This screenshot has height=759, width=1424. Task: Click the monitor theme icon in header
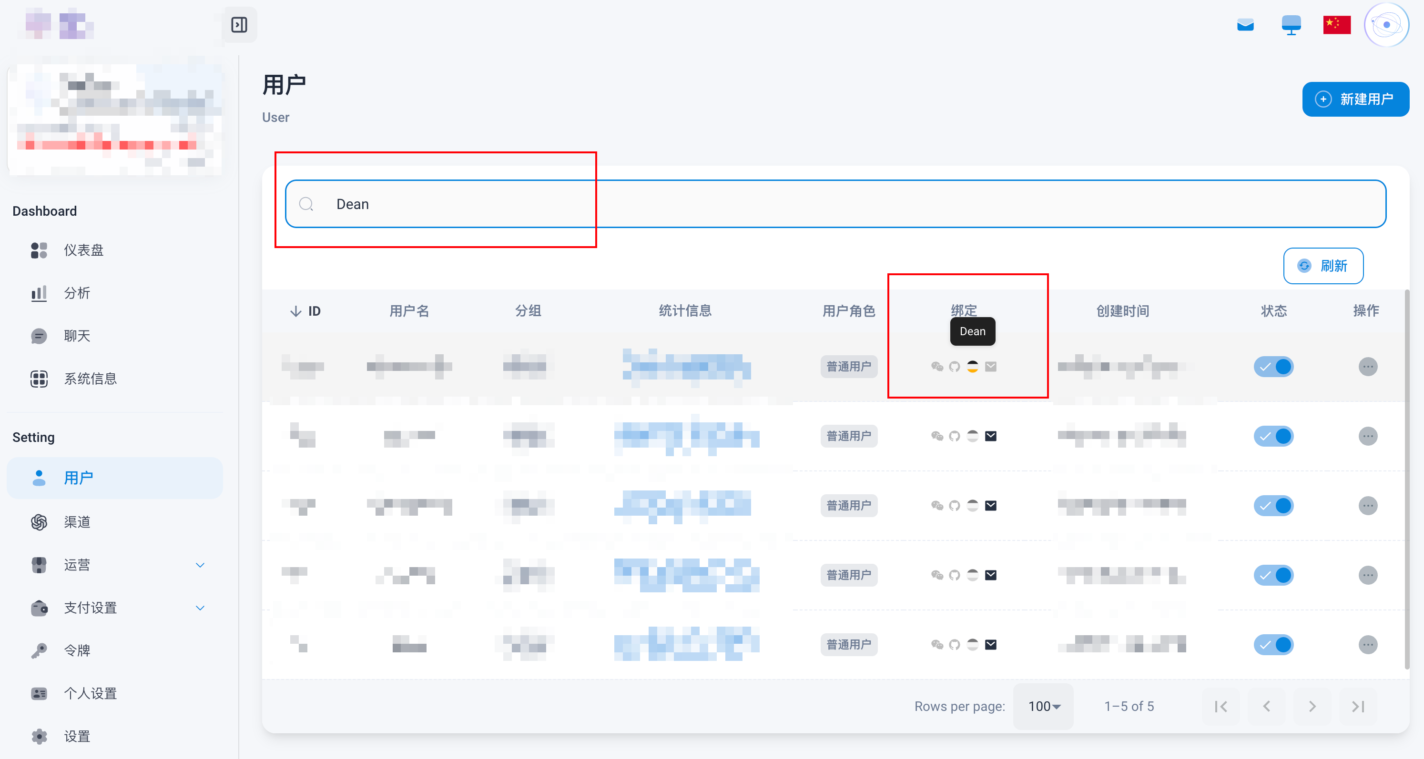pyautogui.click(x=1291, y=25)
